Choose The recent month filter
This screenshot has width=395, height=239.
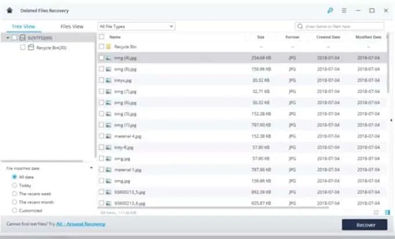point(15,202)
